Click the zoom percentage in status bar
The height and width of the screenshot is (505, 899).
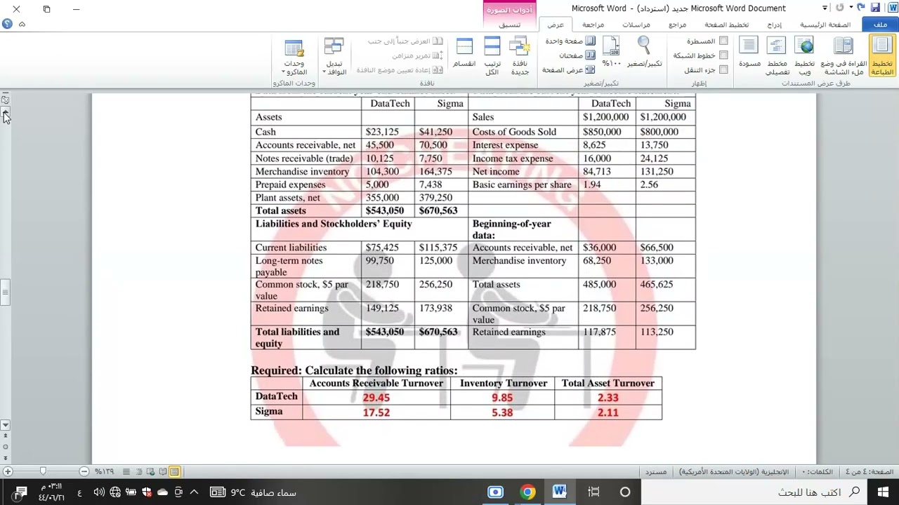click(104, 472)
